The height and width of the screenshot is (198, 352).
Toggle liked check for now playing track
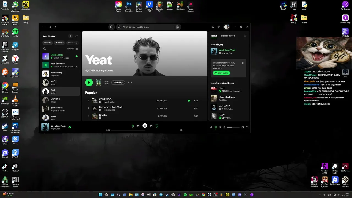(x=70, y=127)
